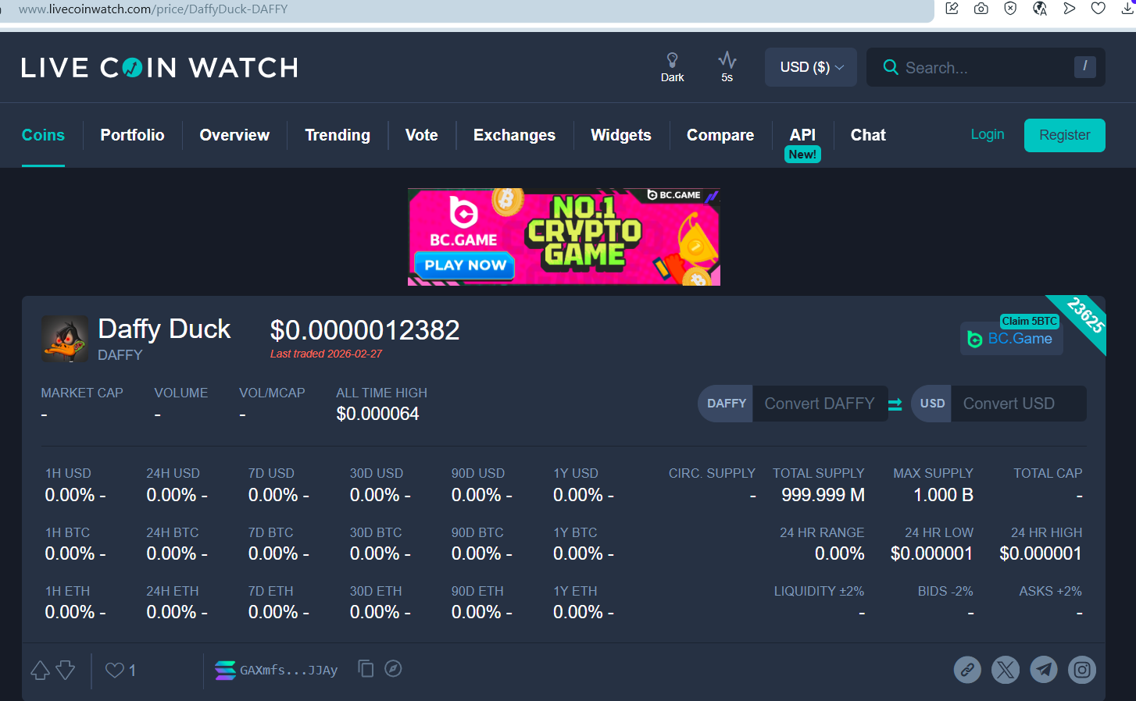This screenshot has height=701, width=1136.
Task: Open the BC.GAME Play Now ad banner
Action: (564, 237)
